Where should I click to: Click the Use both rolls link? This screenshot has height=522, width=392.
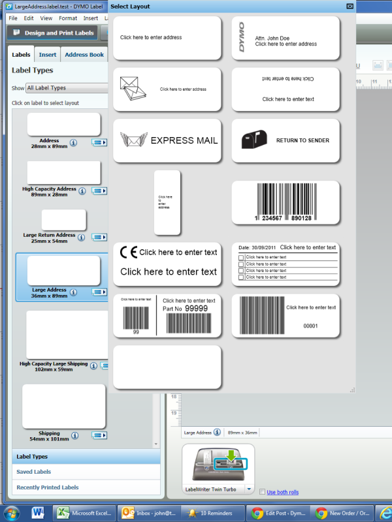pos(283,492)
